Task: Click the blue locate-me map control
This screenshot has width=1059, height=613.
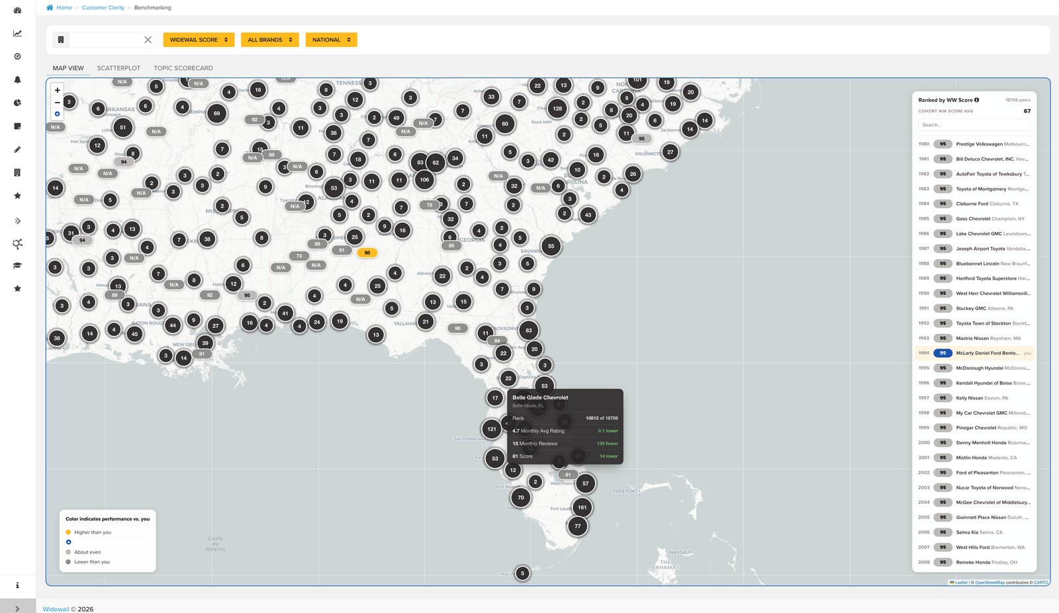Action: click(57, 114)
